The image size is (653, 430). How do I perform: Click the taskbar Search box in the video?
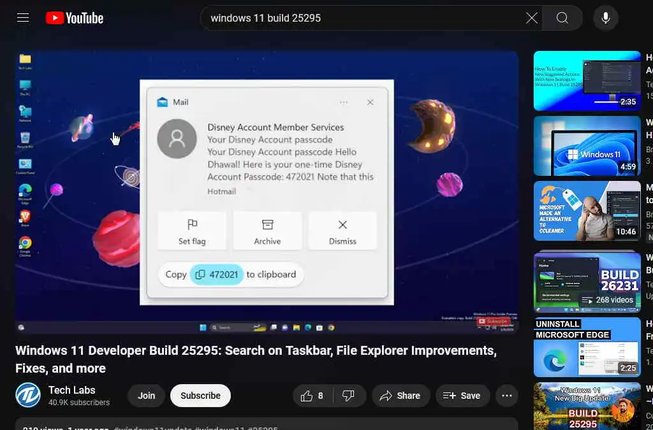coord(238,327)
